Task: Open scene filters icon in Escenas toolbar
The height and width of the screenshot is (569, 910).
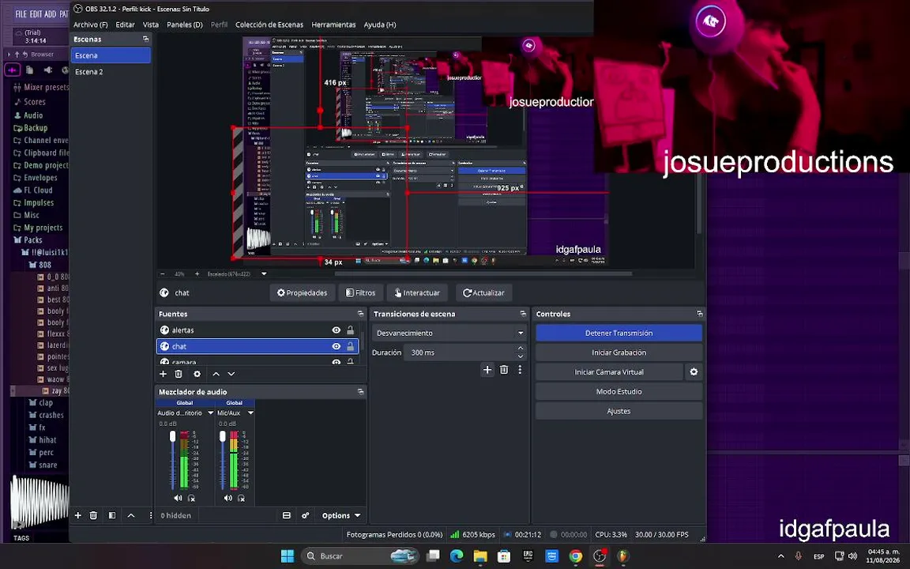Action: (112, 515)
